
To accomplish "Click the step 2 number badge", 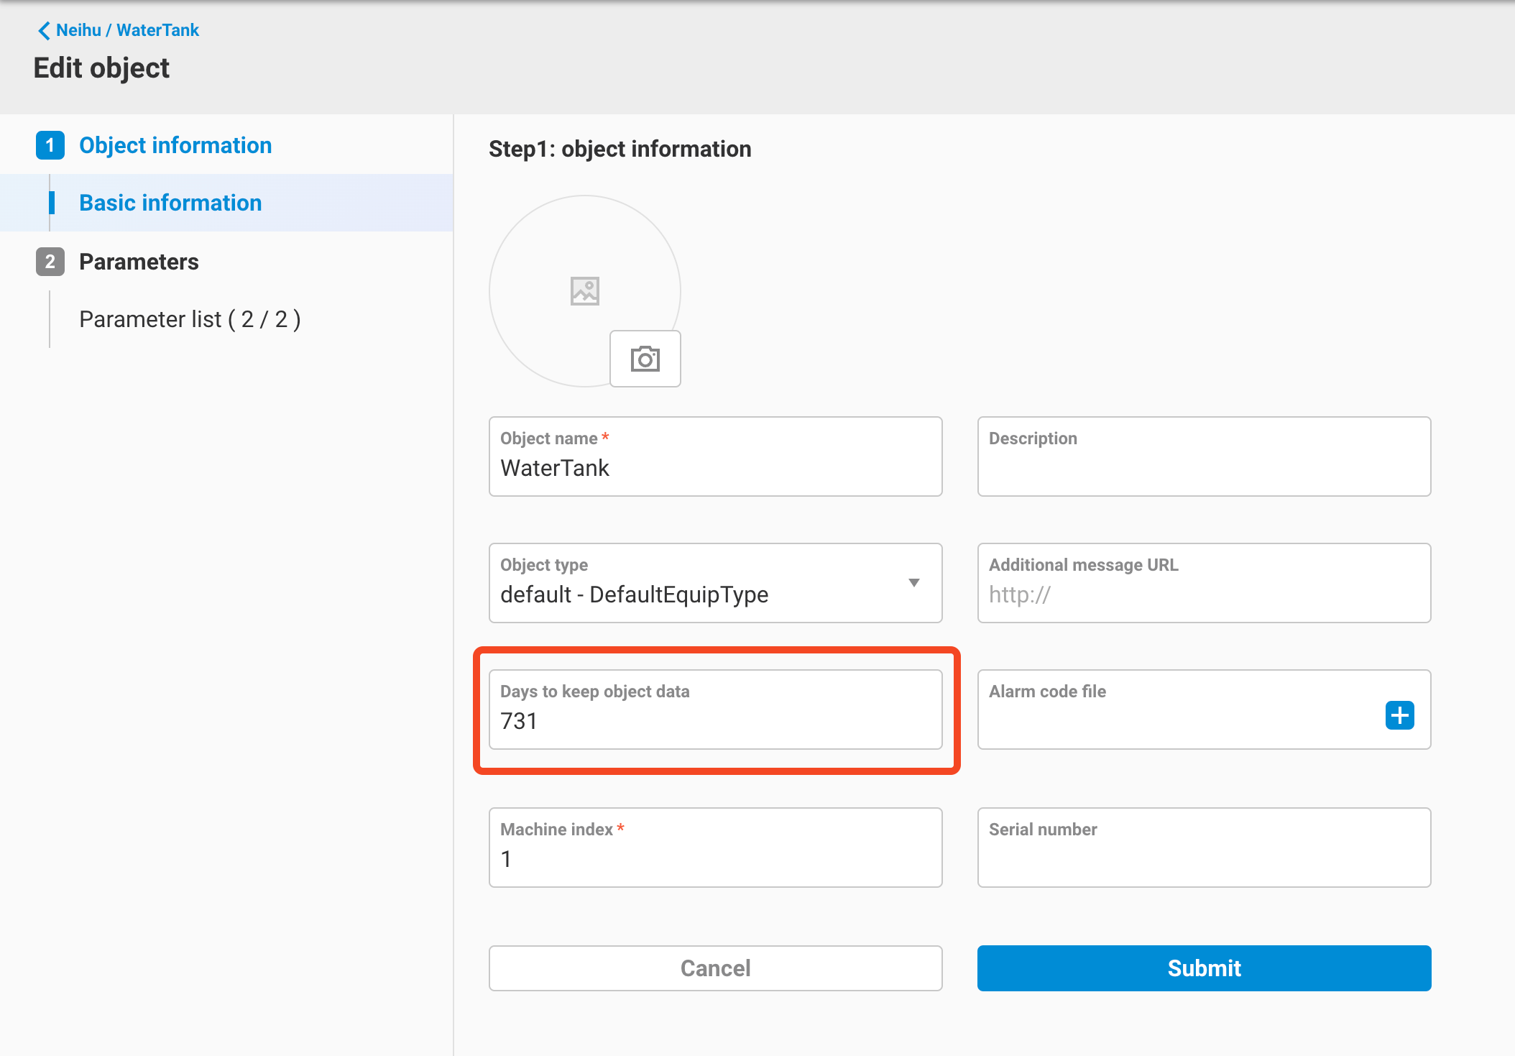I will 50,262.
